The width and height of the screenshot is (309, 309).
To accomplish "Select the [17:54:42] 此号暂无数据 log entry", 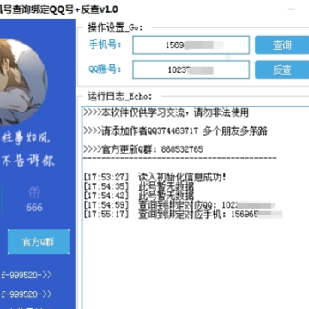I will (x=139, y=196).
